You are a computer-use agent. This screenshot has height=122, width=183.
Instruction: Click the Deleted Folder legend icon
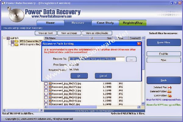point(169,91)
